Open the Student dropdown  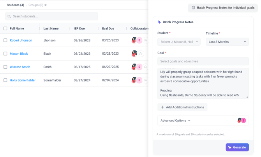pos(179,42)
